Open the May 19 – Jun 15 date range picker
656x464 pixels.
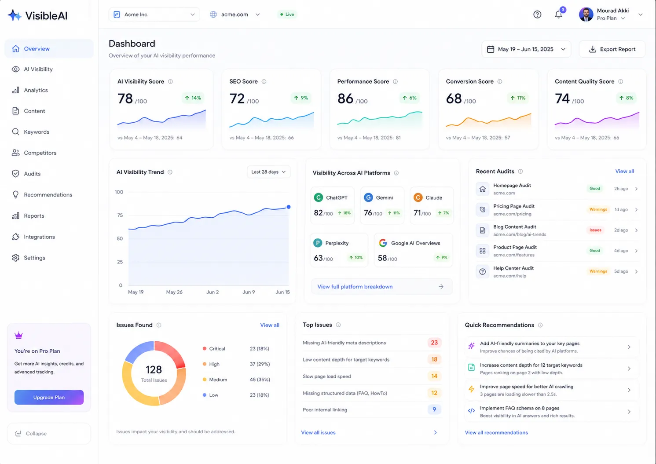tap(526, 49)
